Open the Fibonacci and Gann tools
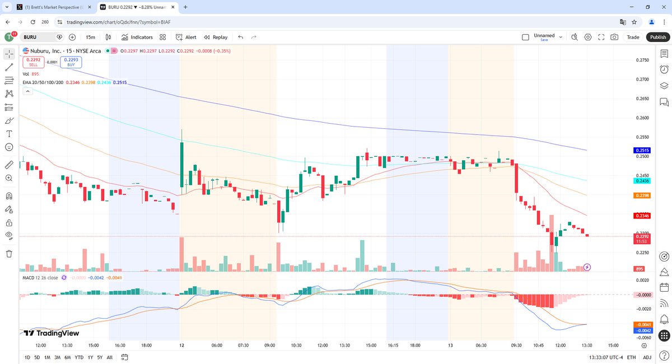 click(10, 81)
